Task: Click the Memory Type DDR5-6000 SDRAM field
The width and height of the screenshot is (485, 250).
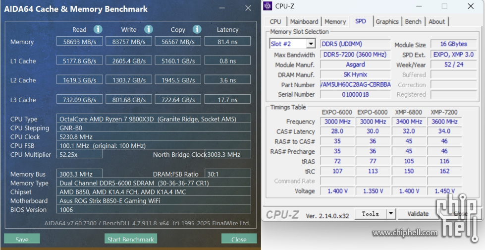Action: click(x=154, y=183)
